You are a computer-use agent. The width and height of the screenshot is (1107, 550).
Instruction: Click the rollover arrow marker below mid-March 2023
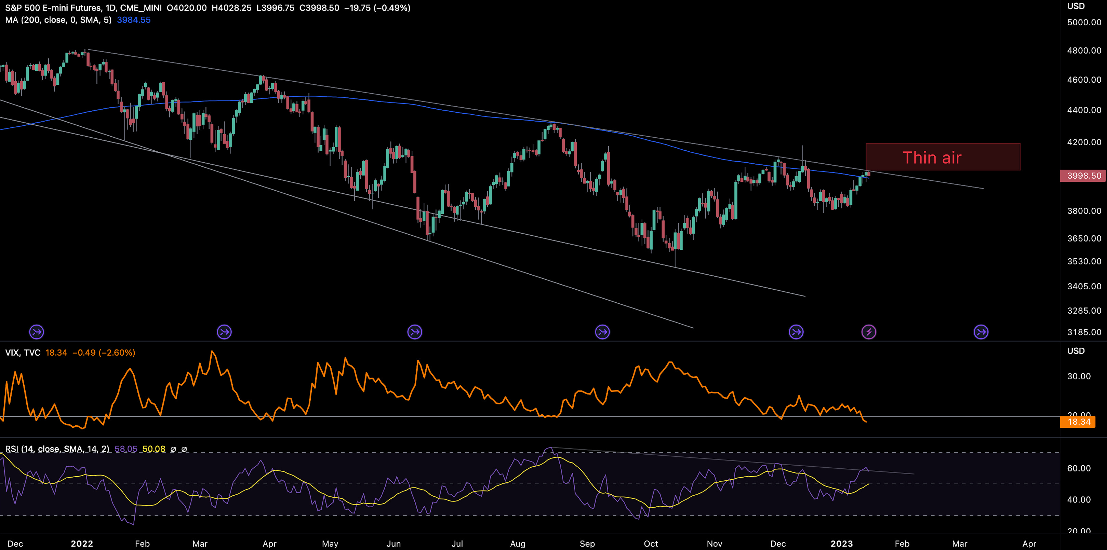[x=981, y=332]
